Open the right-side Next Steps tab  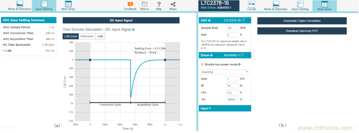point(324,6)
